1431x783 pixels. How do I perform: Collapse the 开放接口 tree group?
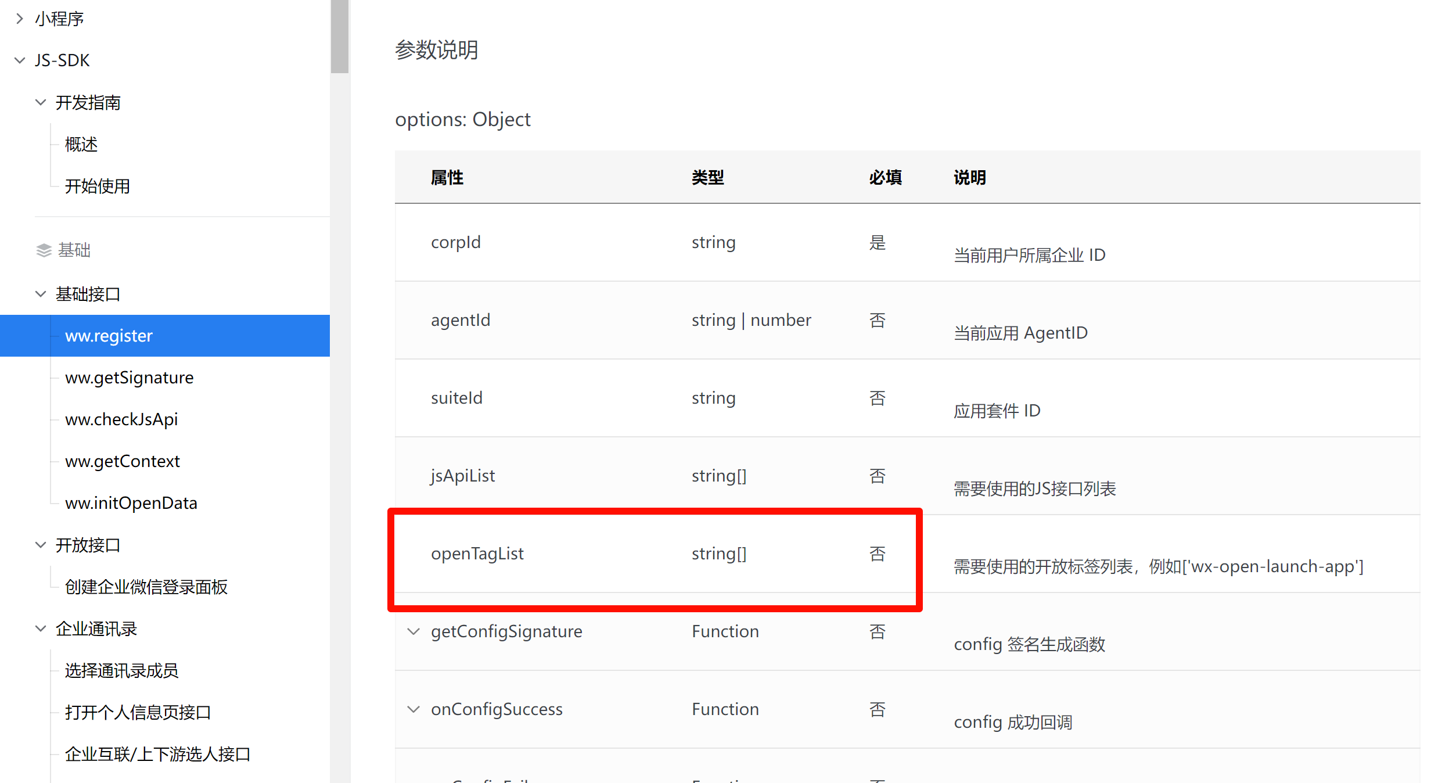pos(41,545)
